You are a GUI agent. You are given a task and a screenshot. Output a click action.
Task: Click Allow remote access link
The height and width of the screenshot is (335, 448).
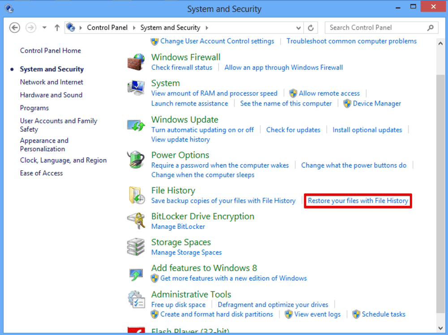click(329, 93)
